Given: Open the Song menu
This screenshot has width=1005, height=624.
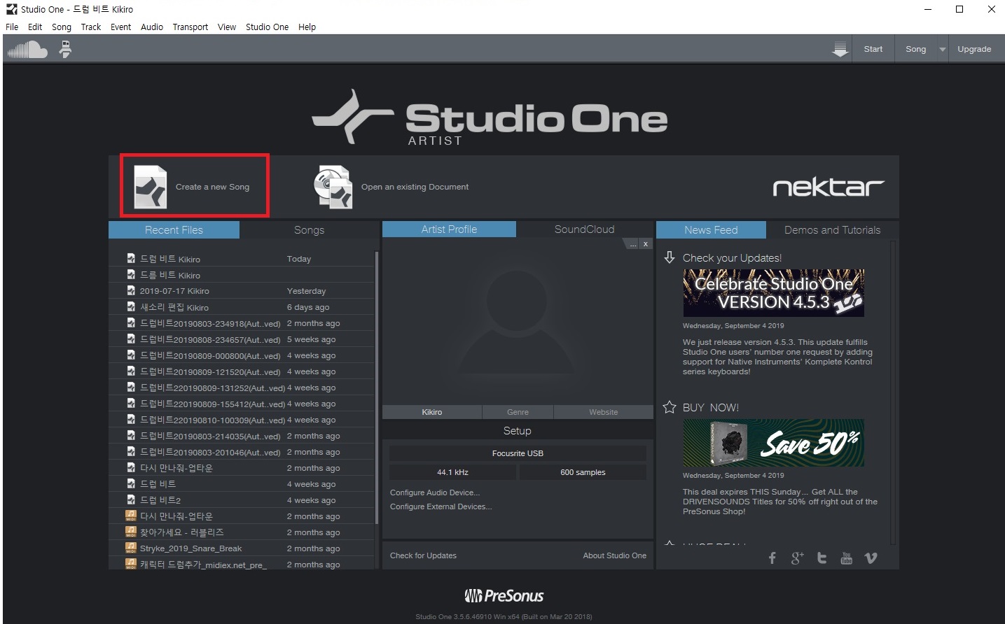Looking at the screenshot, I should point(62,27).
